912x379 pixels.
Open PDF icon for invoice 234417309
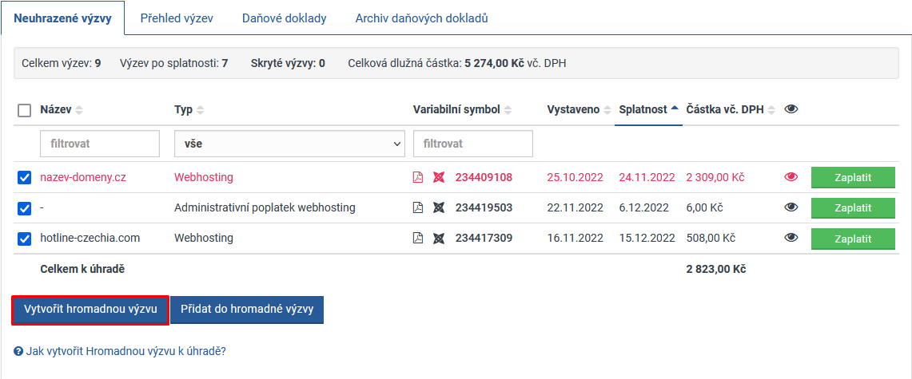click(418, 238)
